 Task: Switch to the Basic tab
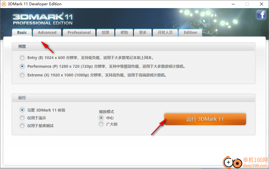22,33
